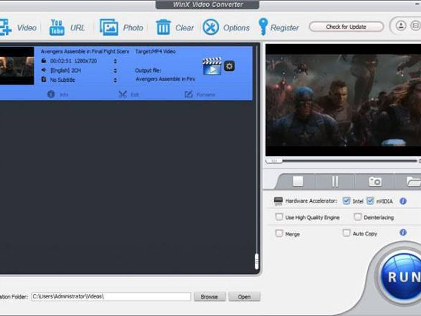Click the Hardware Accelerator chip icon
The height and width of the screenshot is (316, 421).
(x=278, y=201)
